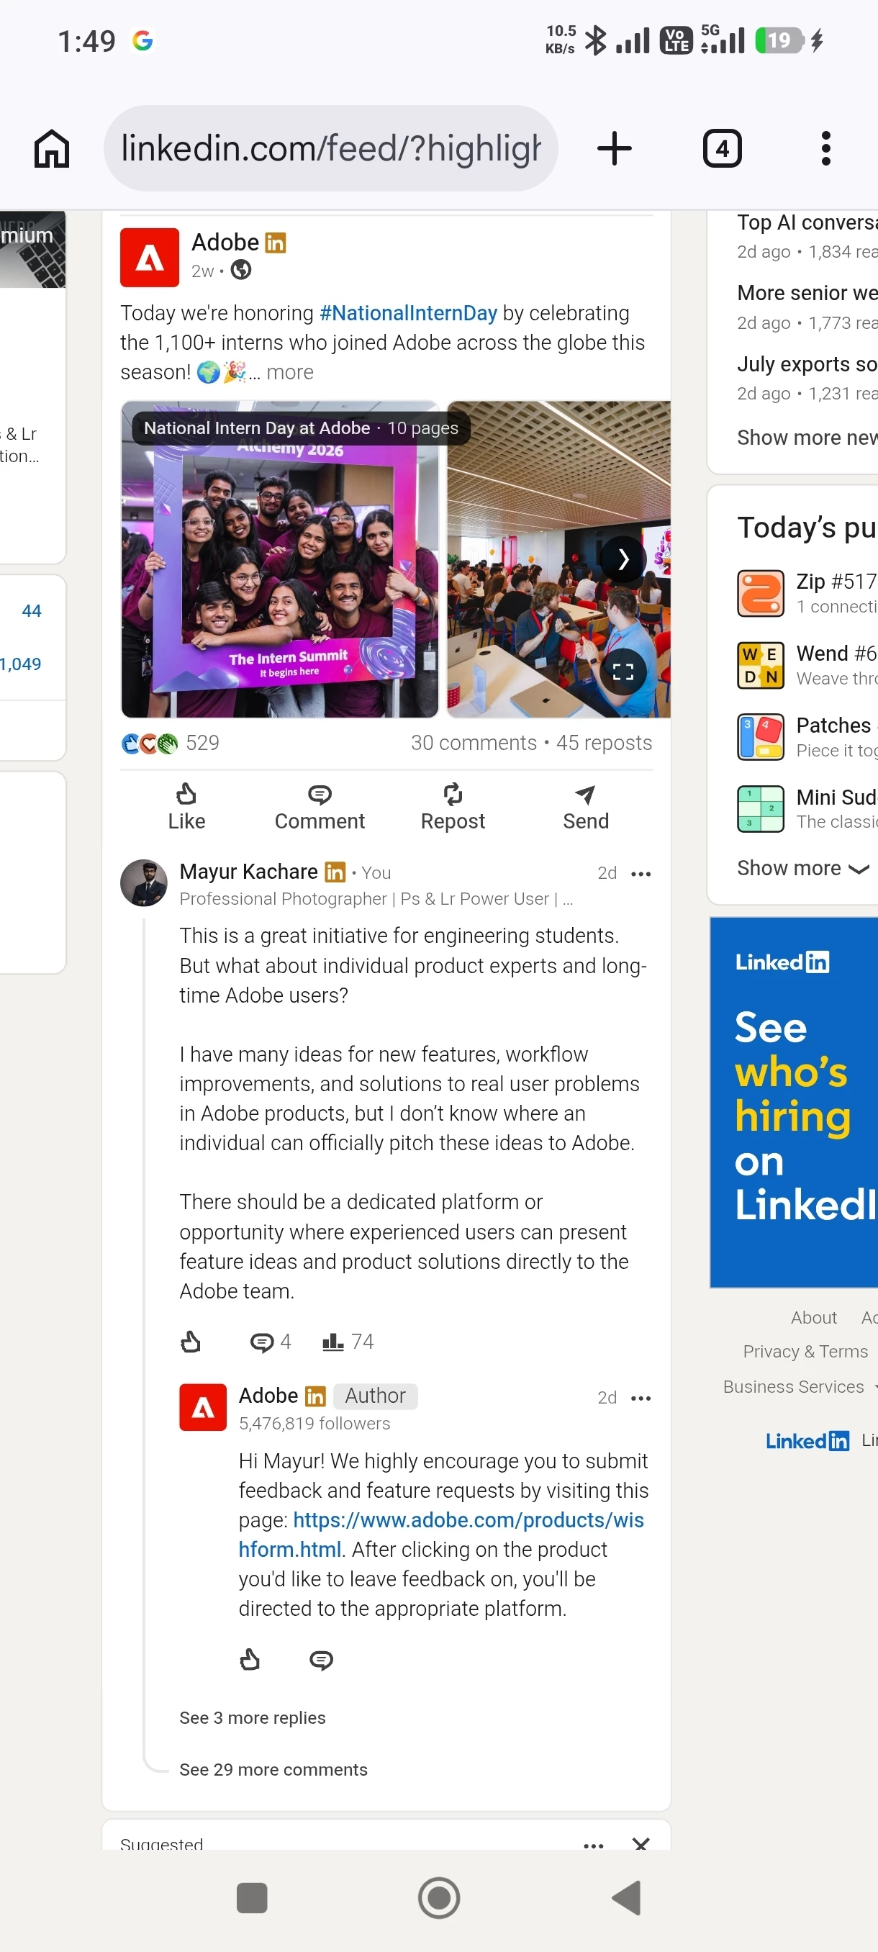The height and width of the screenshot is (1952, 878).
Task: Advance the intern carousel with next arrow
Action: (x=623, y=559)
